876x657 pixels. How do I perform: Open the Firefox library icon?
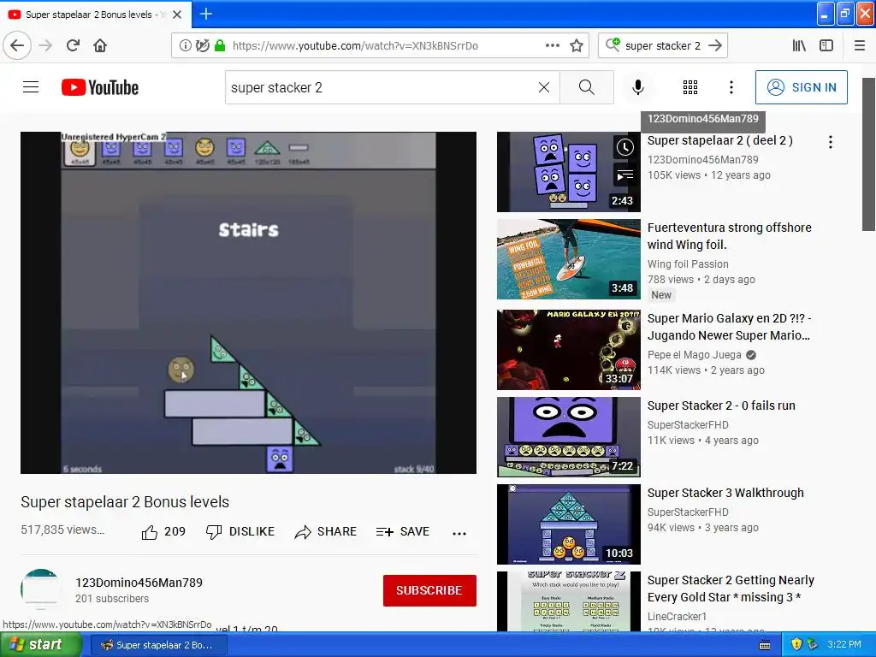coord(799,45)
